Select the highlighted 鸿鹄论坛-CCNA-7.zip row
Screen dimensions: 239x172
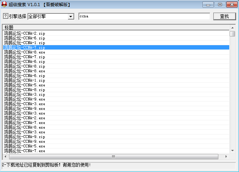(x=116, y=47)
